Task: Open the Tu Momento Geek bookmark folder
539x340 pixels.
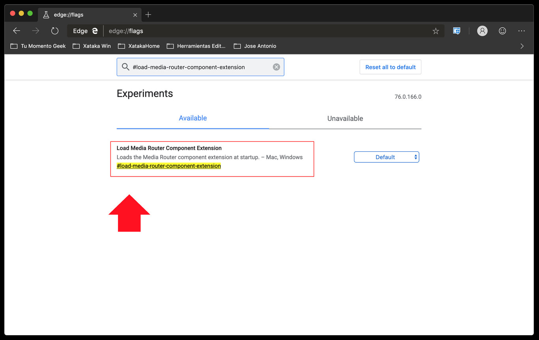Action: click(x=38, y=46)
